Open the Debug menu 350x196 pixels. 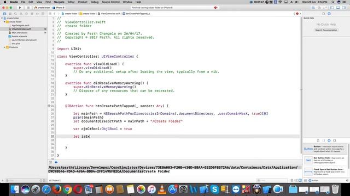click(95, 2)
